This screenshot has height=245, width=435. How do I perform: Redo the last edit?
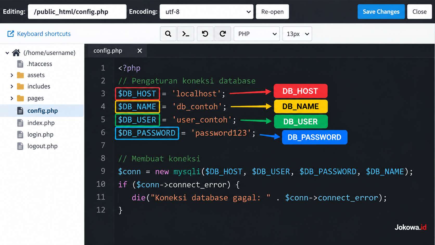click(x=223, y=34)
